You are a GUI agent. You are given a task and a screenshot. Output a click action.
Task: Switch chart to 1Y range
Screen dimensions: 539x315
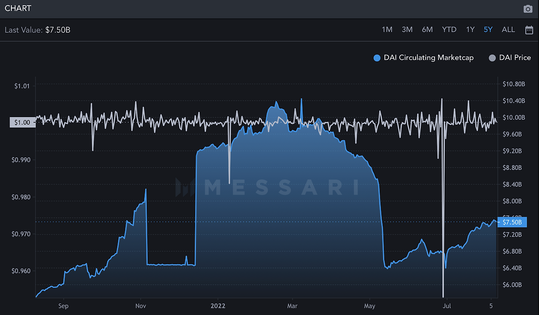(x=470, y=30)
